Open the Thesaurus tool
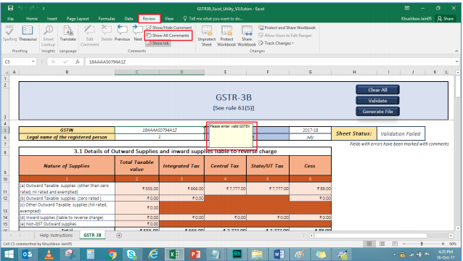Screen dimensions: 463x261 click(x=28, y=33)
